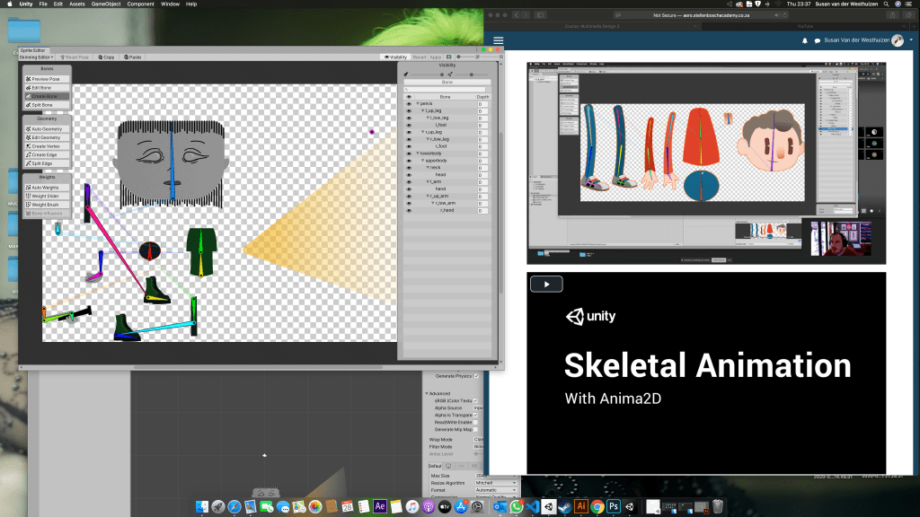This screenshot has height=517, width=920.
Task: Open After Effects from the dock
Action: click(379, 506)
